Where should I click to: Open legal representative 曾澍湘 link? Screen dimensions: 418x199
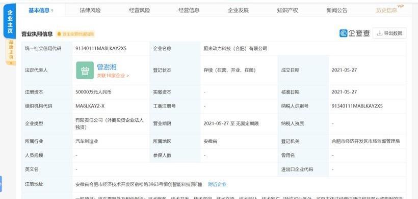(107, 67)
